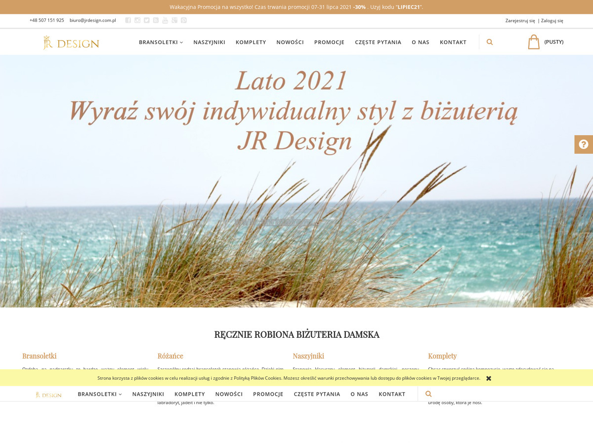Click the phone number +48 507 151 925
Viewport: 593px width, 444px height.
(46, 20)
